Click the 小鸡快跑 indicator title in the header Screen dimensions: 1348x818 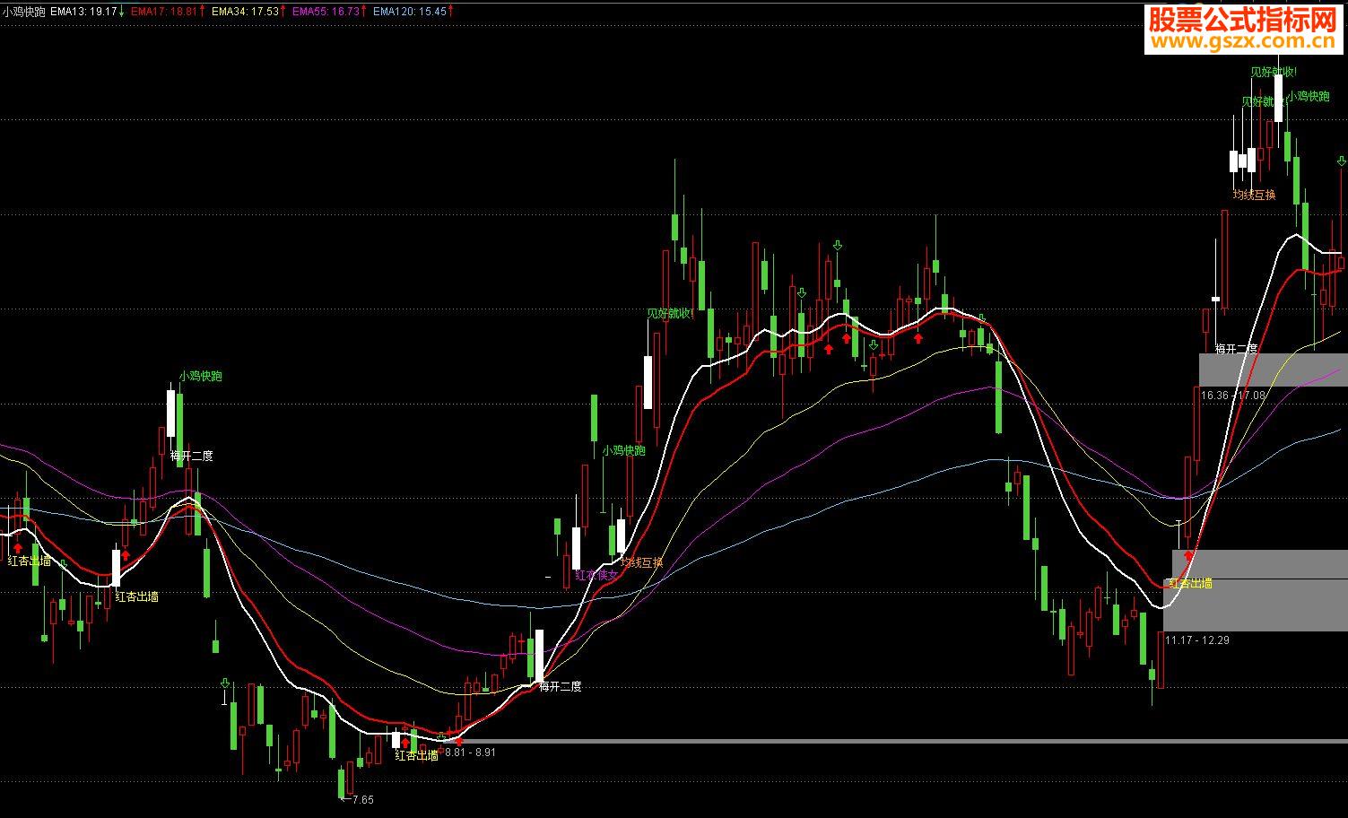point(24,12)
